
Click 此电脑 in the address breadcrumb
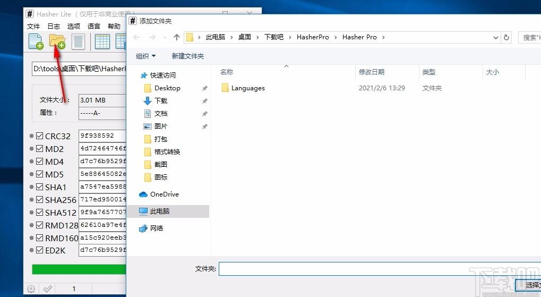pyautogui.click(x=216, y=37)
